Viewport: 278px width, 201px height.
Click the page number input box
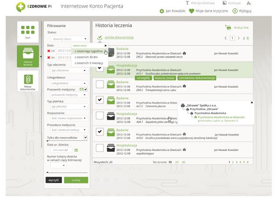pyautogui.click(x=232, y=38)
